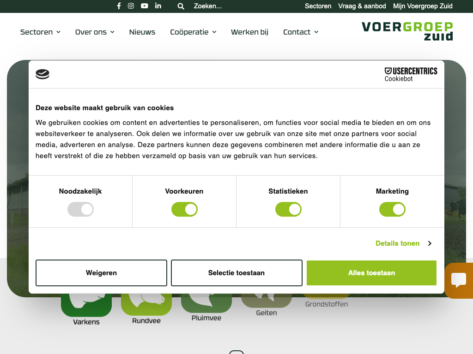Screen dimensions: 473x354
Task: Click the Selectie toestaan button
Action: tap(236, 273)
